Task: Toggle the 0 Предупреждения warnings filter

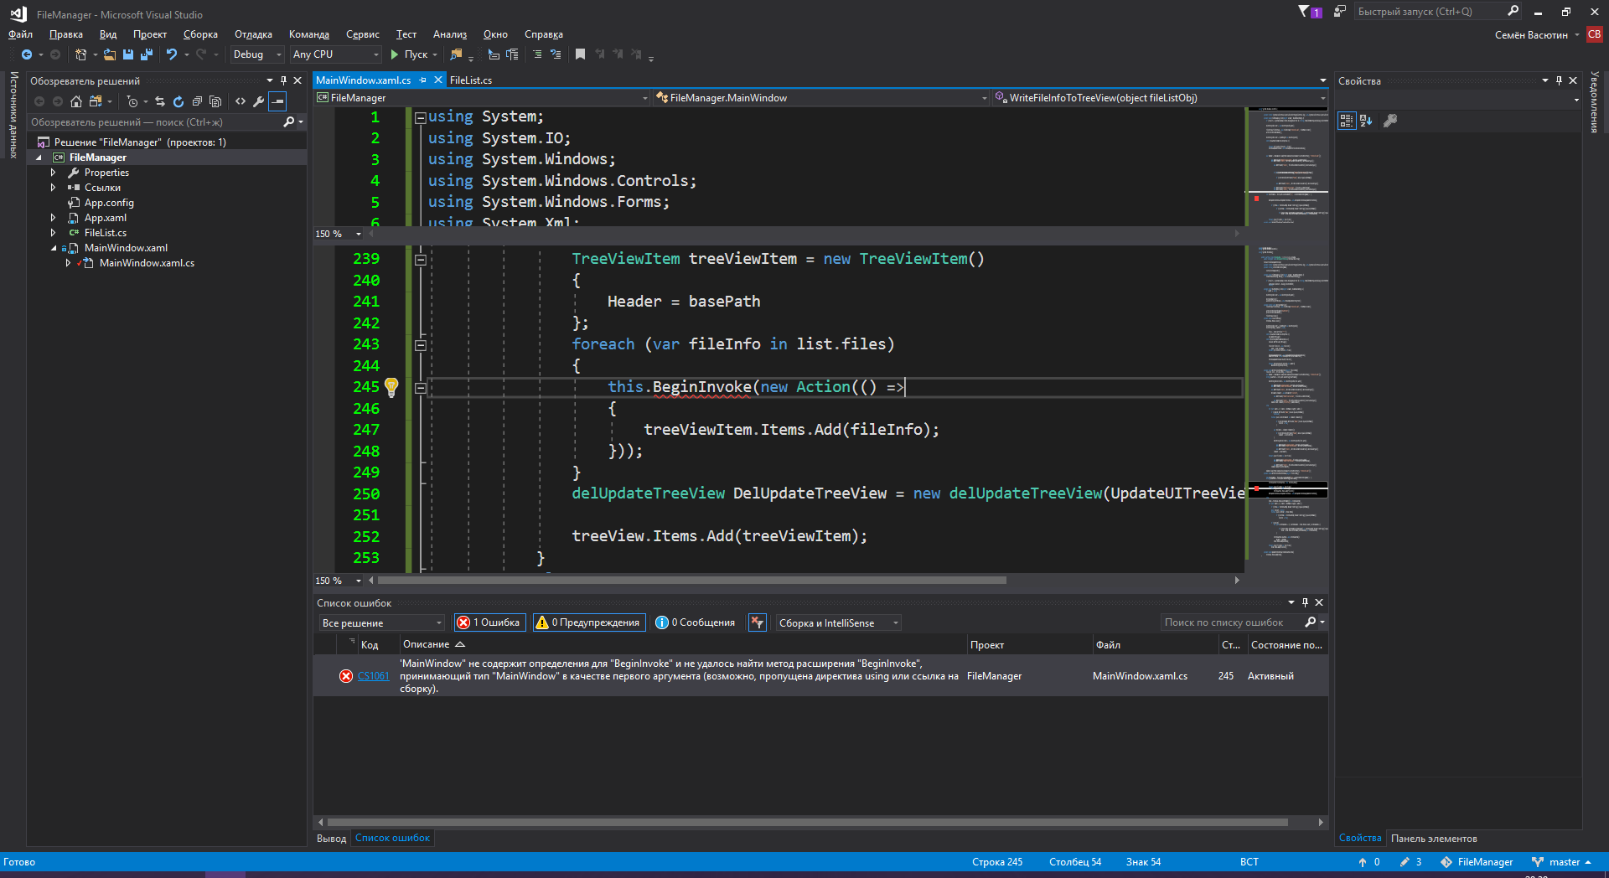Action: click(589, 622)
